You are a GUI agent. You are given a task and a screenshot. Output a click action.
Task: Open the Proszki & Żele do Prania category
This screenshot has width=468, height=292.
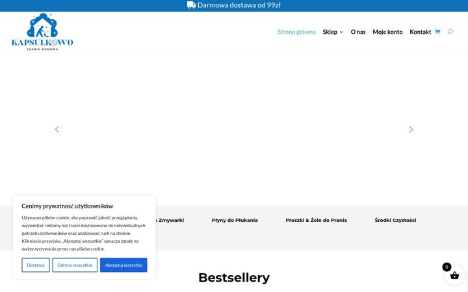(x=316, y=220)
